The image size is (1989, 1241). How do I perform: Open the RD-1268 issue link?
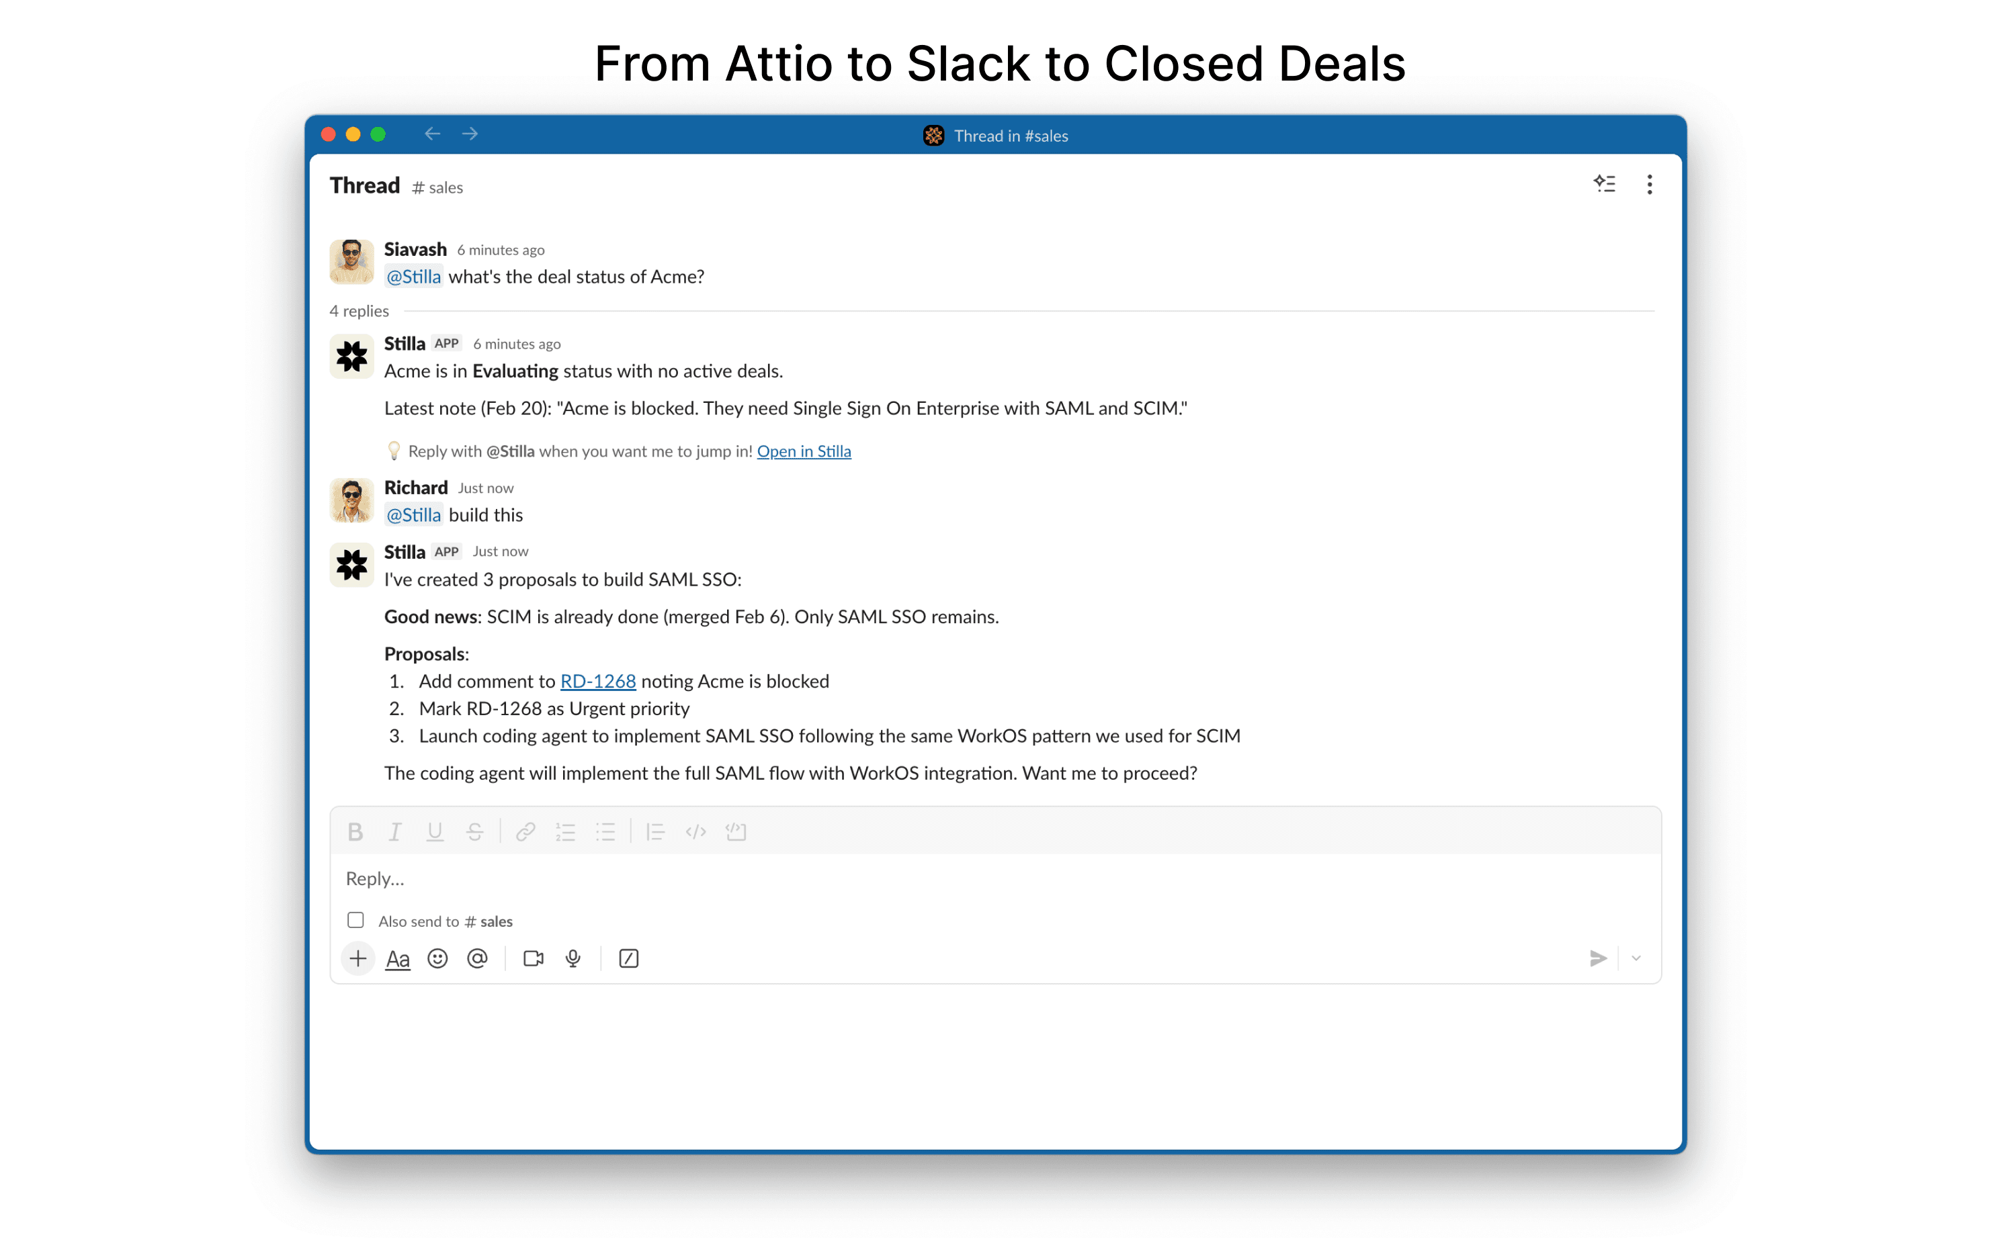(598, 681)
